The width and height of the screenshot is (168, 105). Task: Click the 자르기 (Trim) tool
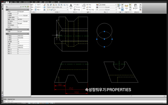pyautogui.click(x=38, y=5)
